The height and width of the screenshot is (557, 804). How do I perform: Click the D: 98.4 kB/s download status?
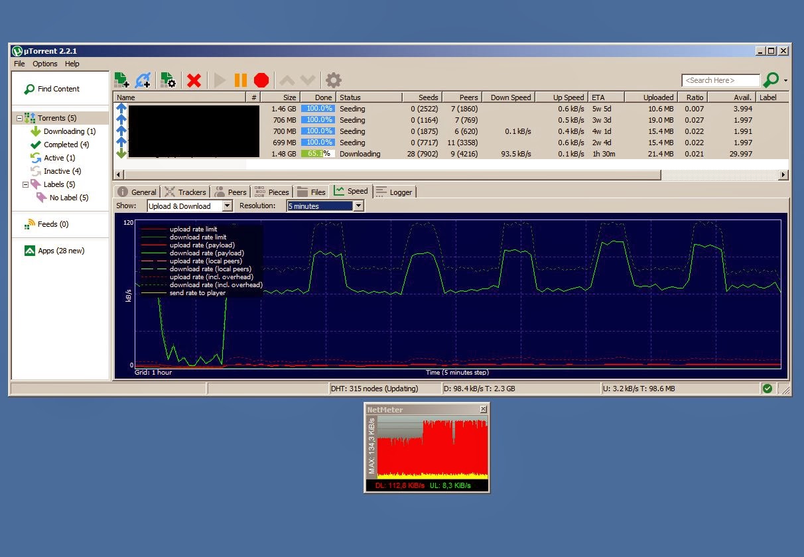tap(478, 389)
